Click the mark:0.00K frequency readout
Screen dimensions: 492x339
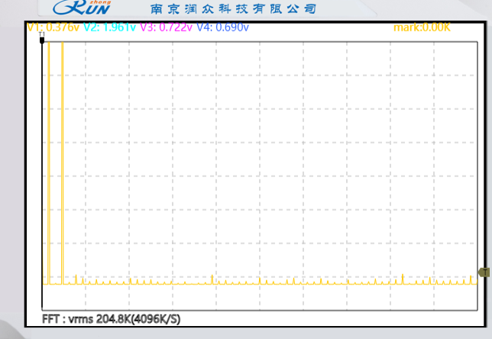[x=422, y=27]
